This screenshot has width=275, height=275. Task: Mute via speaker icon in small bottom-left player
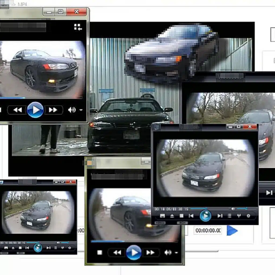(58, 243)
